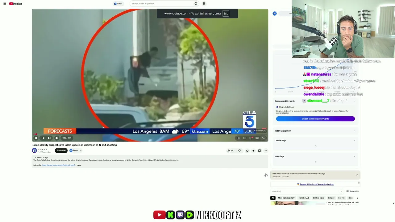
Task: Select the 'From KTLA 5' chip
Action: 304,198
